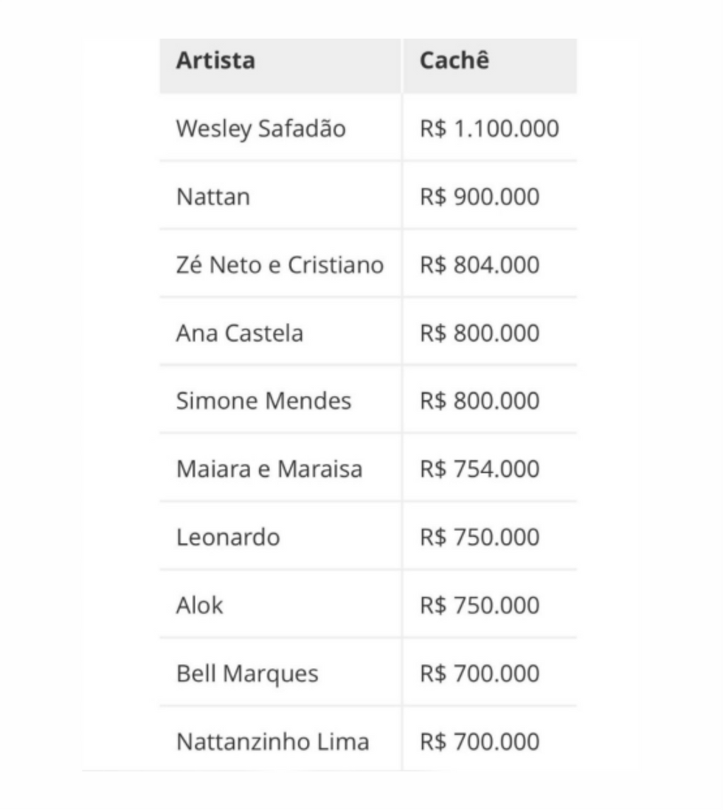The height and width of the screenshot is (810, 723).
Task: Click Ana Castela's R$ 800.000 cachê
Action: pos(480,333)
